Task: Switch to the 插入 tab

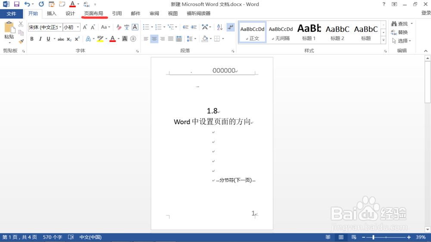Action: [51, 13]
